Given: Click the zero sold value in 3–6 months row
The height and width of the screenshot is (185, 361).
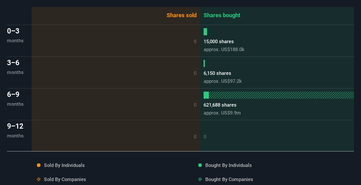Looking at the screenshot, I should [195, 73].
